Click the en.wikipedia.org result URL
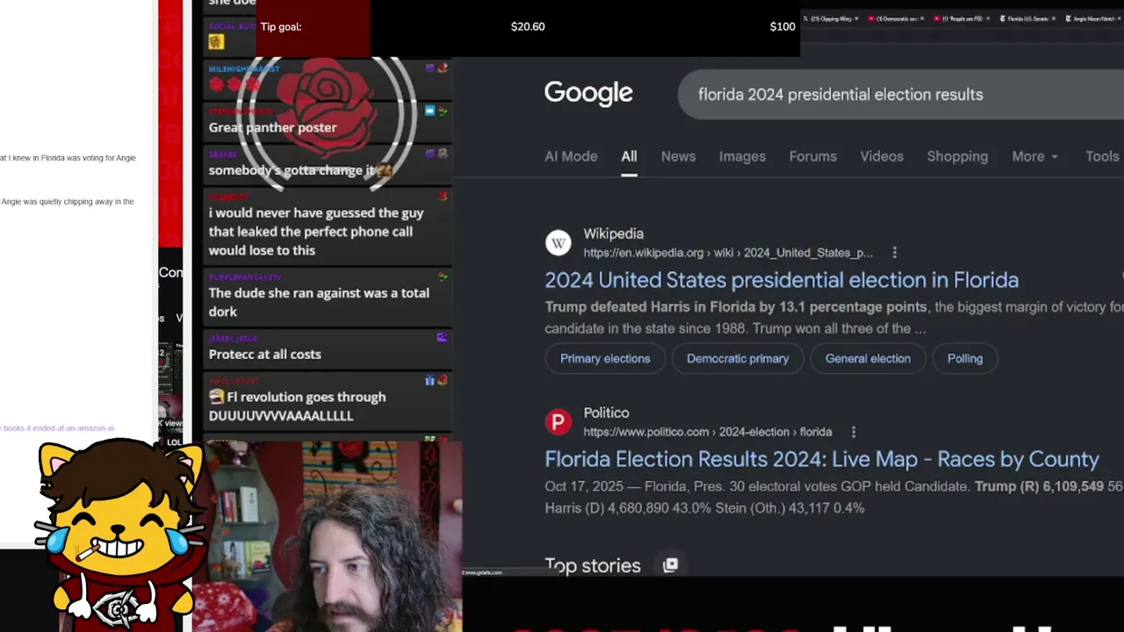Screen dimensions: 1124x632 [x=728, y=253]
